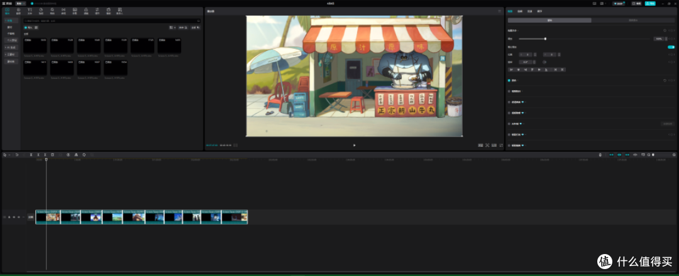
Task: Click undo in timeline toolbar
Action: click(x=17, y=155)
